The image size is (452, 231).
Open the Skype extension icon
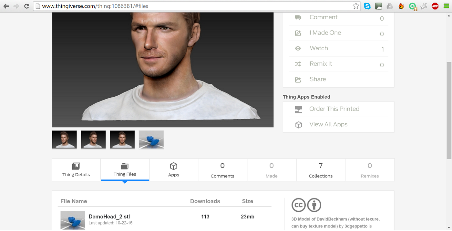click(x=367, y=6)
